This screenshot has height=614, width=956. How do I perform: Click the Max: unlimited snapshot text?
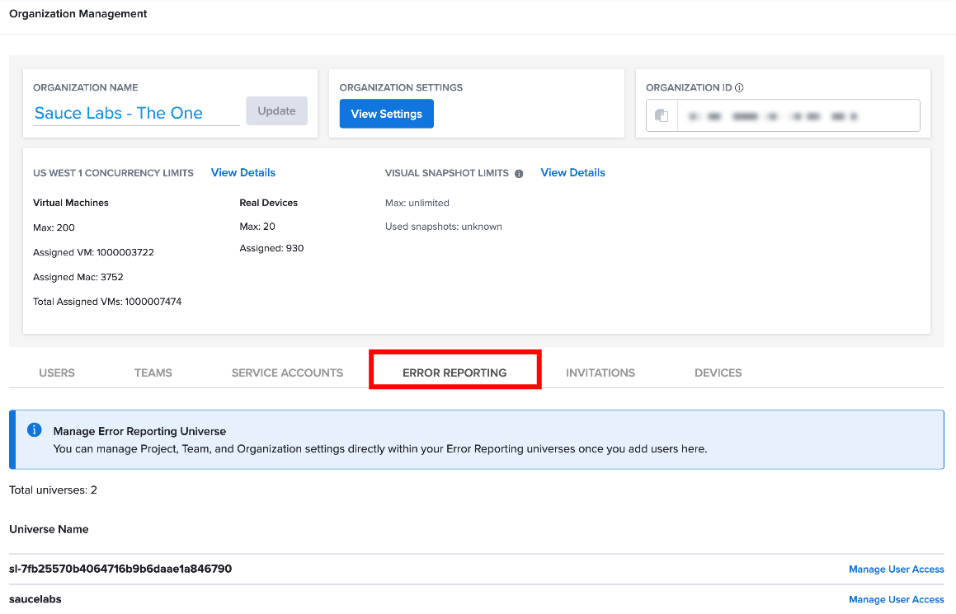coord(417,203)
